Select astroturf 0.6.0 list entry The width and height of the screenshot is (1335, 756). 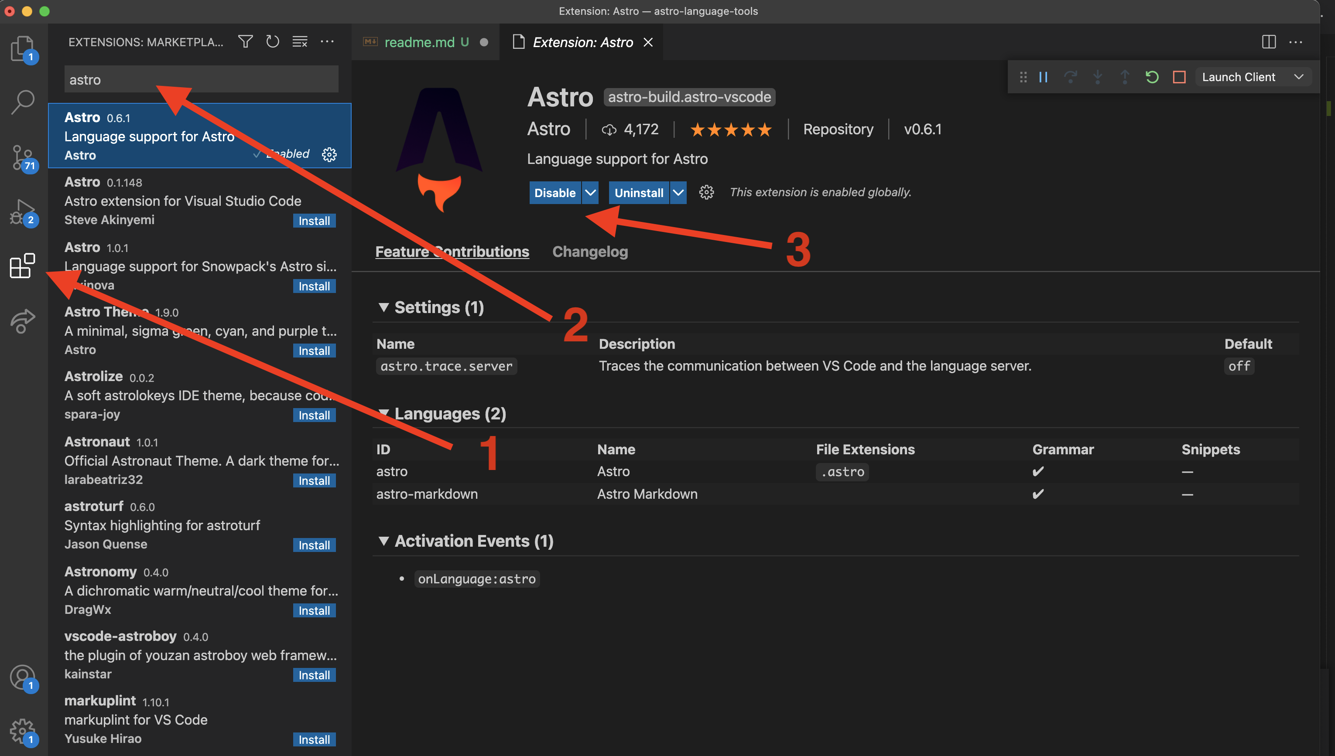point(200,525)
